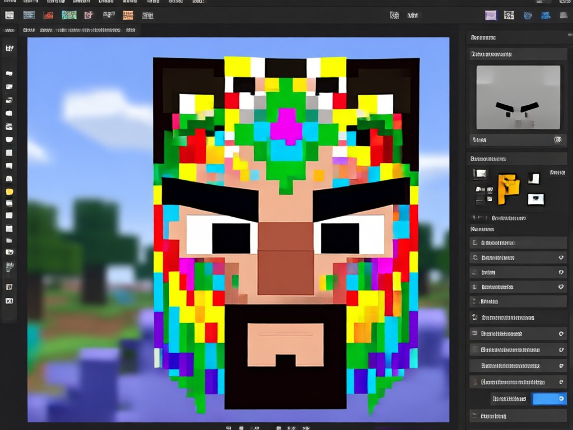Select the orange icon in the top toolbar
573x430 pixels.
[x=128, y=15]
